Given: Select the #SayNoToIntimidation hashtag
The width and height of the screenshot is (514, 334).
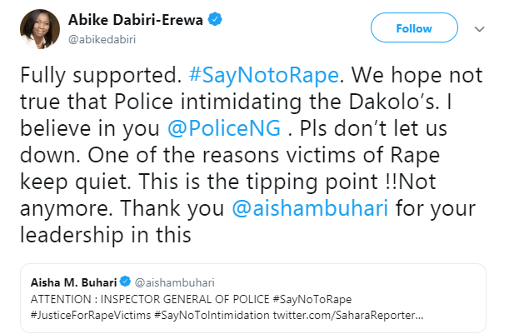Looking at the screenshot, I should [x=217, y=317].
